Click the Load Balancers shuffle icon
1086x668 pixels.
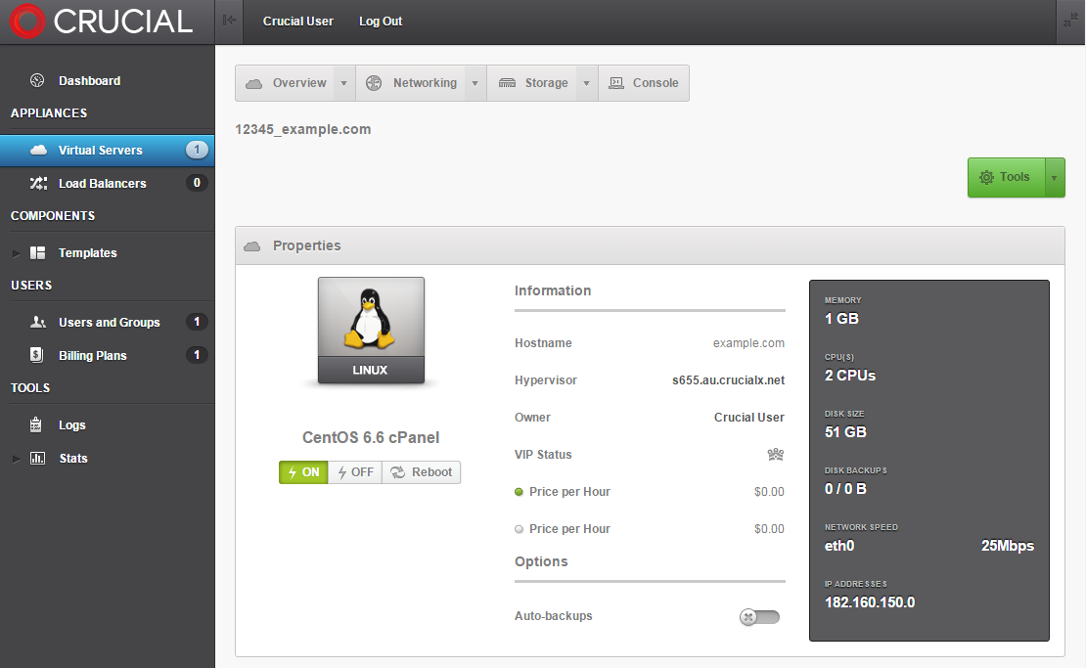pyautogui.click(x=38, y=184)
